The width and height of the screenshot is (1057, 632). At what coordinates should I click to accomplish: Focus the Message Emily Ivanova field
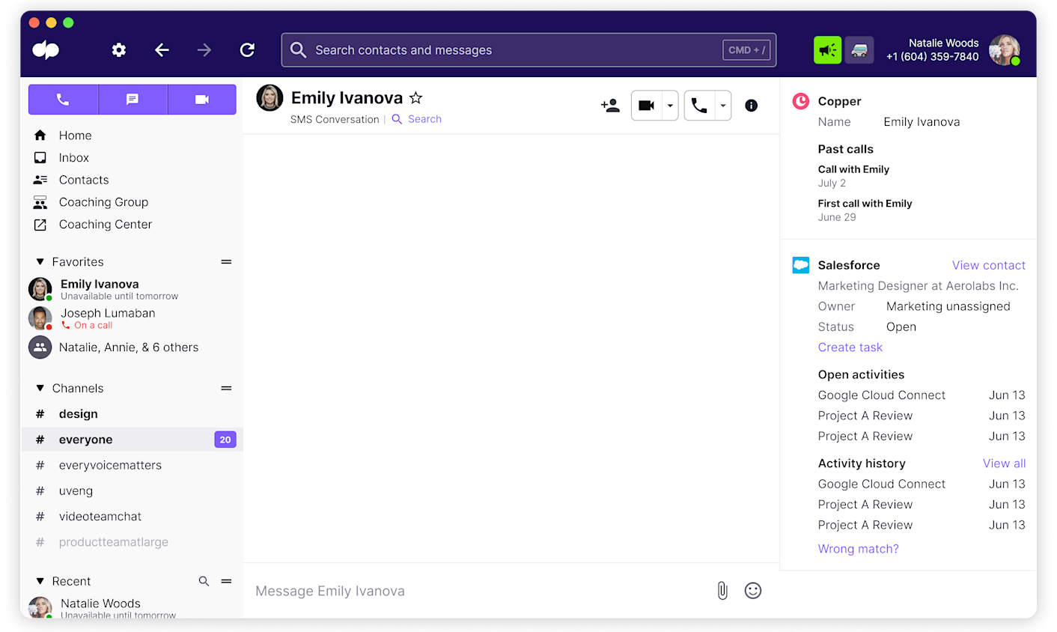[479, 591]
